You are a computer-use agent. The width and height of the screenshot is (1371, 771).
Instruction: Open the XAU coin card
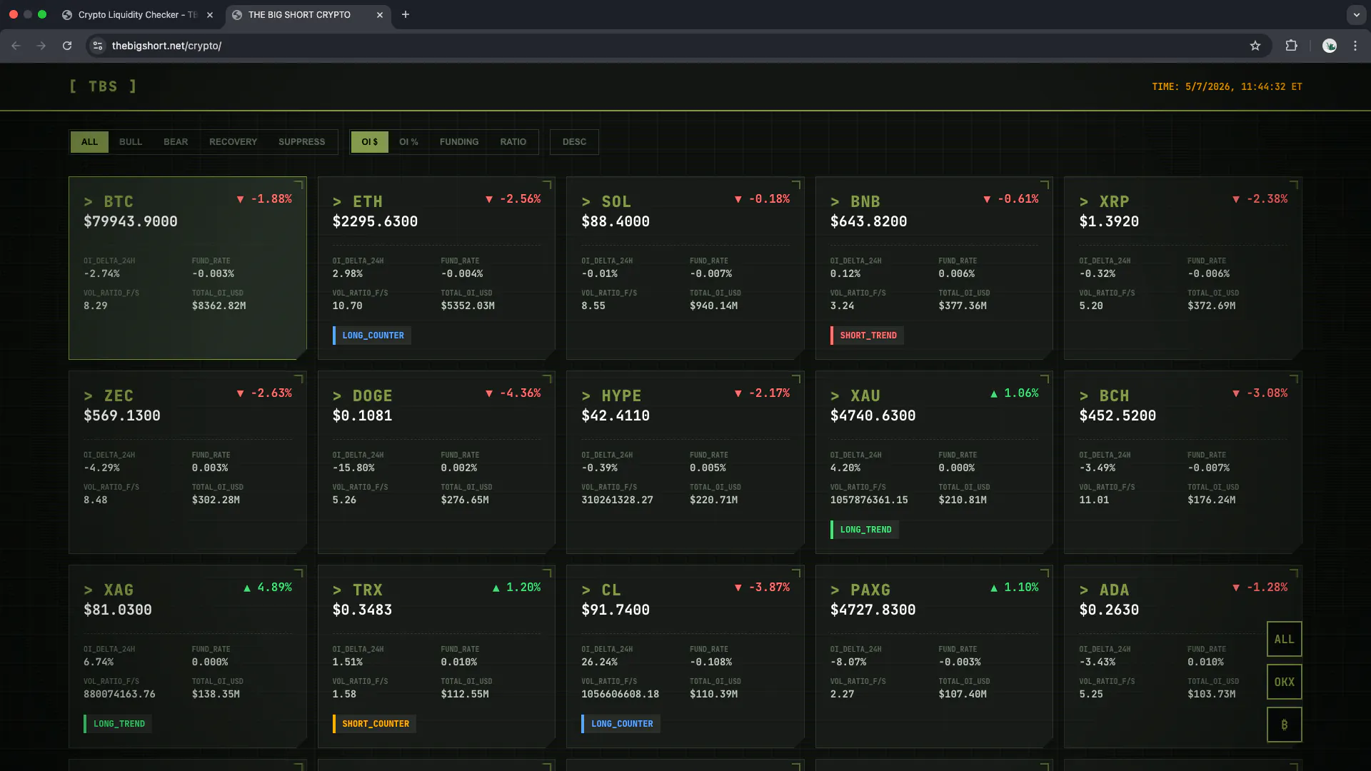[934, 462]
